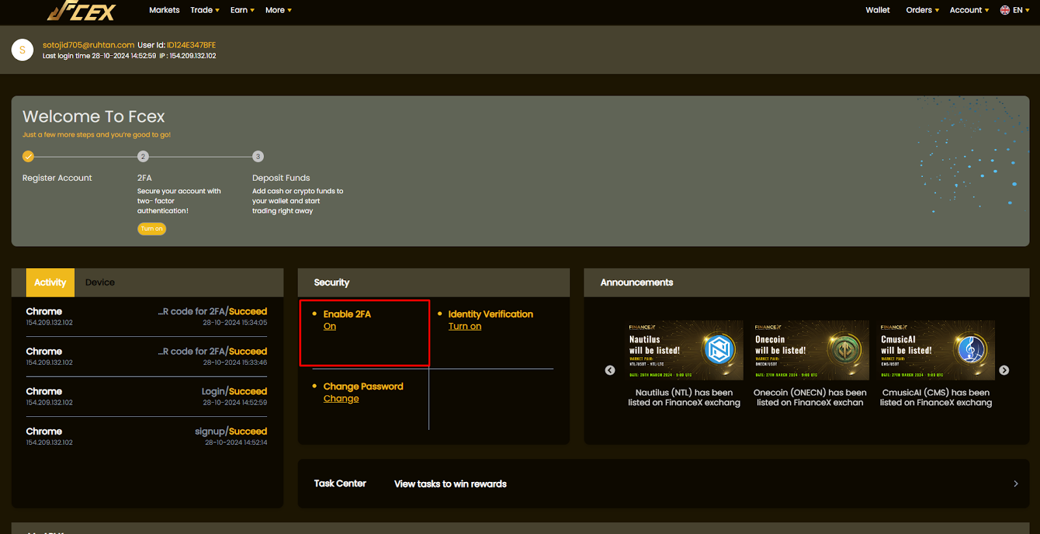Click step 3 circle for Deposit Funds
The width and height of the screenshot is (1040, 534).
click(x=258, y=156)
